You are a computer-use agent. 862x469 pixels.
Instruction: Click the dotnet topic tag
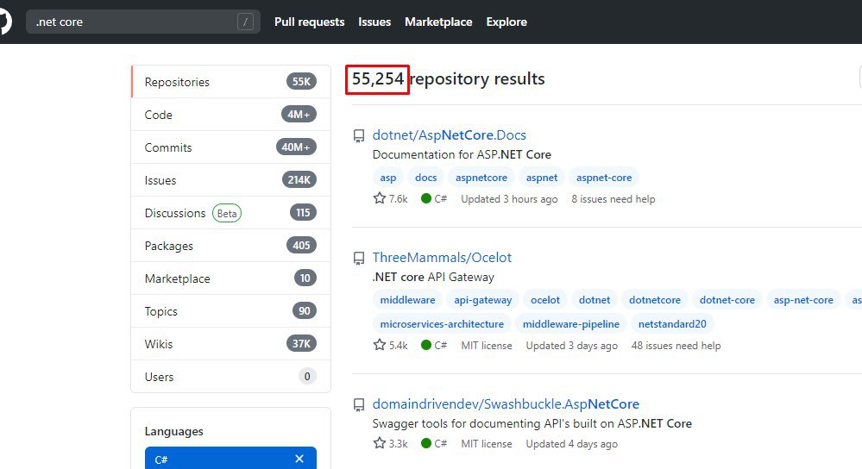coord(595,300)
